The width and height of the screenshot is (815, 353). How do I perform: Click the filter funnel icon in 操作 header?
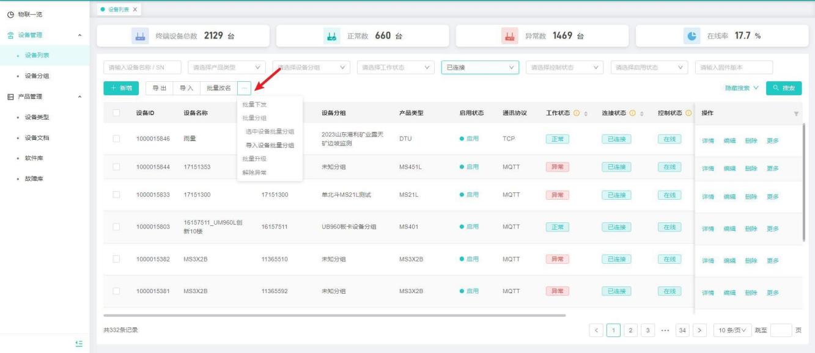point(796,114)
